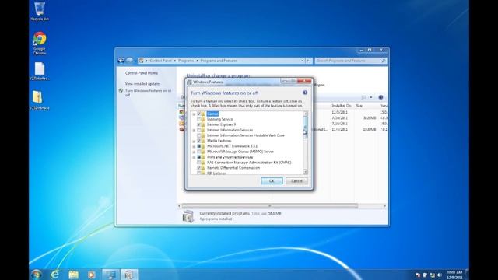Expand the Media Features node

194,141
